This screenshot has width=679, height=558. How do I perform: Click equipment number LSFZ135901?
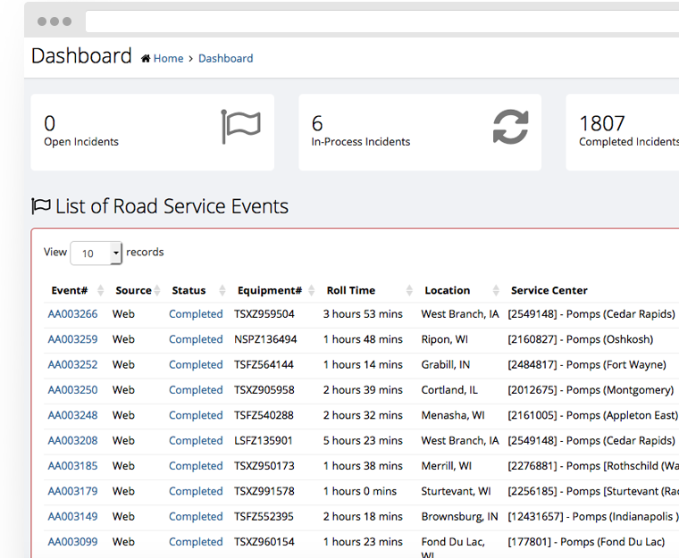click(264, 440)
